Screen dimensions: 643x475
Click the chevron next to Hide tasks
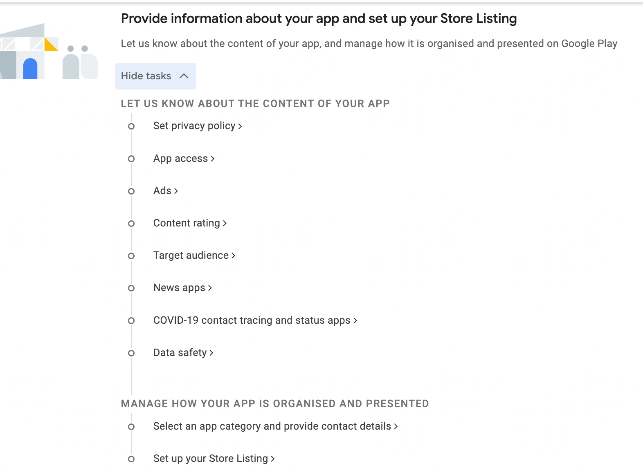(184, 76)
